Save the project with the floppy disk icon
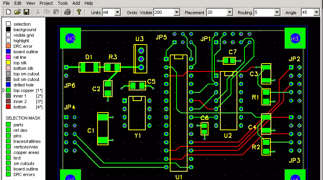This screenshot has height=180, width=323. coord(26,12)
